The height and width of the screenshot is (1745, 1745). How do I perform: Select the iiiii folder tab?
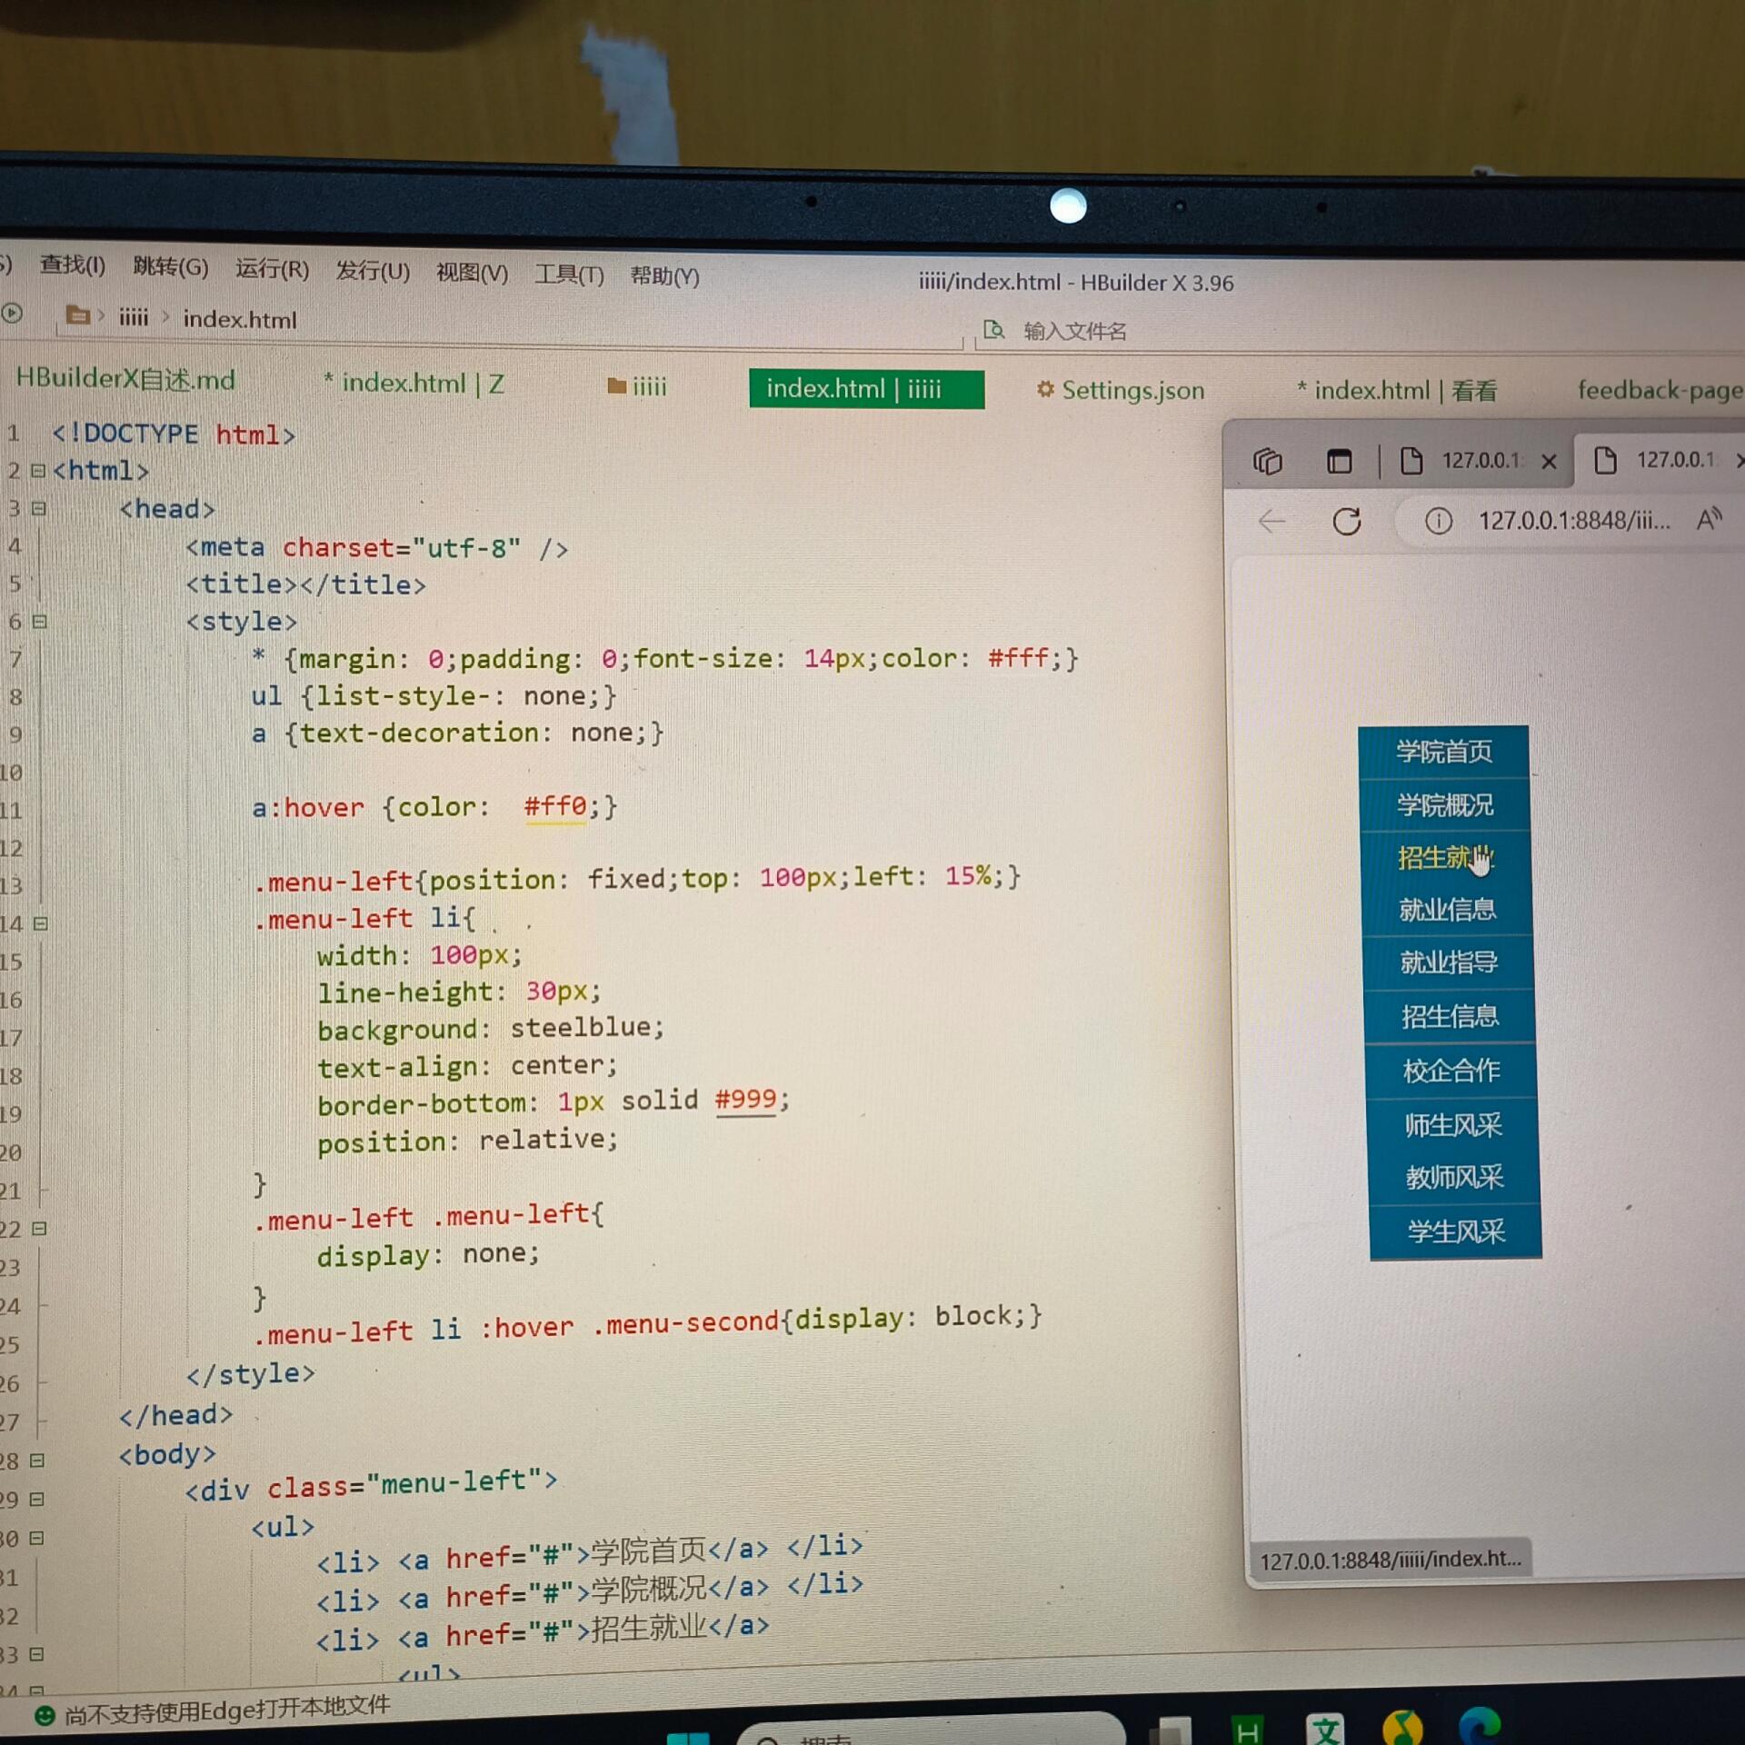pyautogui.click(x=637, y=387)
